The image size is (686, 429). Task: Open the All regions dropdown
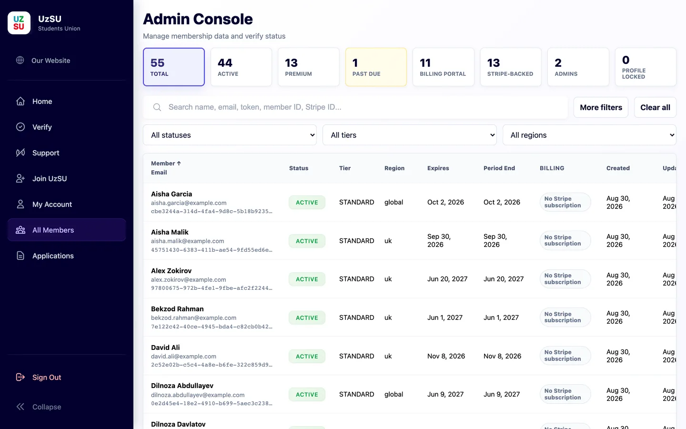pyautogui.click(x=589, y=135)
